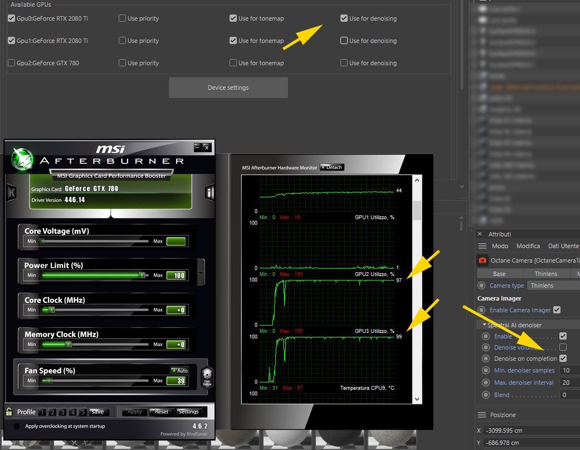Viewport: 580px width, 450px height.
Task: Select Afterburner profile slot 2
Action: (52, 412)
